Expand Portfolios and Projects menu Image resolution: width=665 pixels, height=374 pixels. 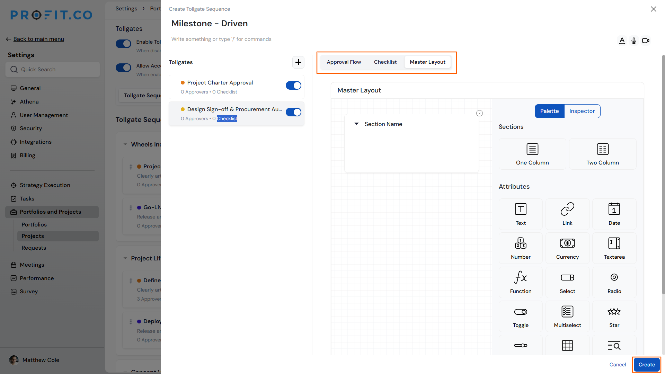[52, 212]
